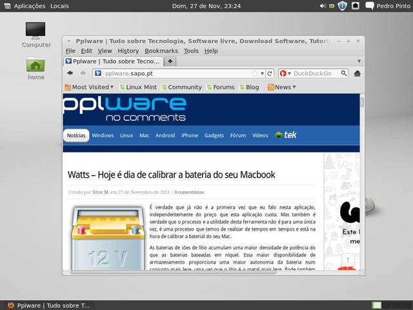The width and height of the screenshot is (413, 310).
Task: Open the Edit menu
Action: point(86,51)
